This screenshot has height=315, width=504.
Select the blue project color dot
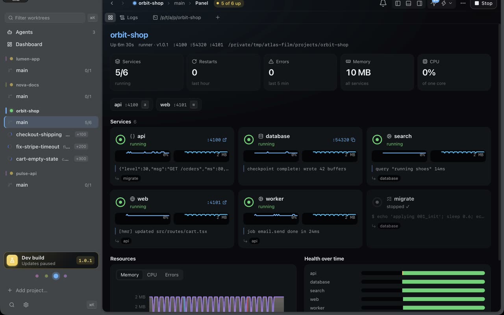(56, 276)
